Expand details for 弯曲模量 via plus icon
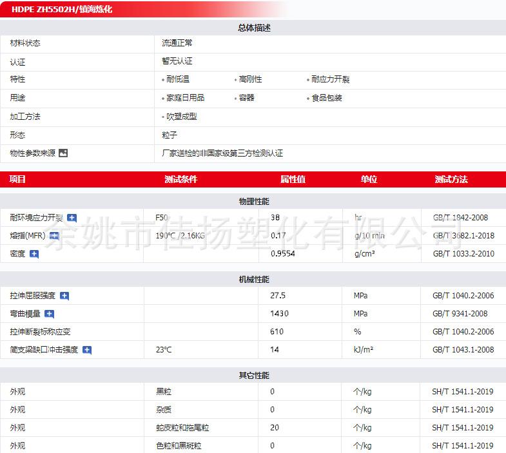This screenshot has height=453, width=506. coord(50,314)
